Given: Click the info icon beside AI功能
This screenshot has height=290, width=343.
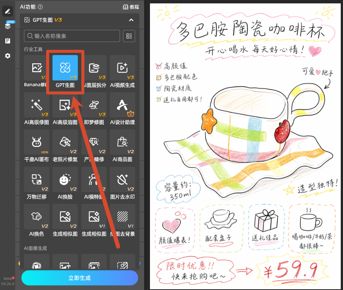Looking at the screenshot, I should coord(40,7).
